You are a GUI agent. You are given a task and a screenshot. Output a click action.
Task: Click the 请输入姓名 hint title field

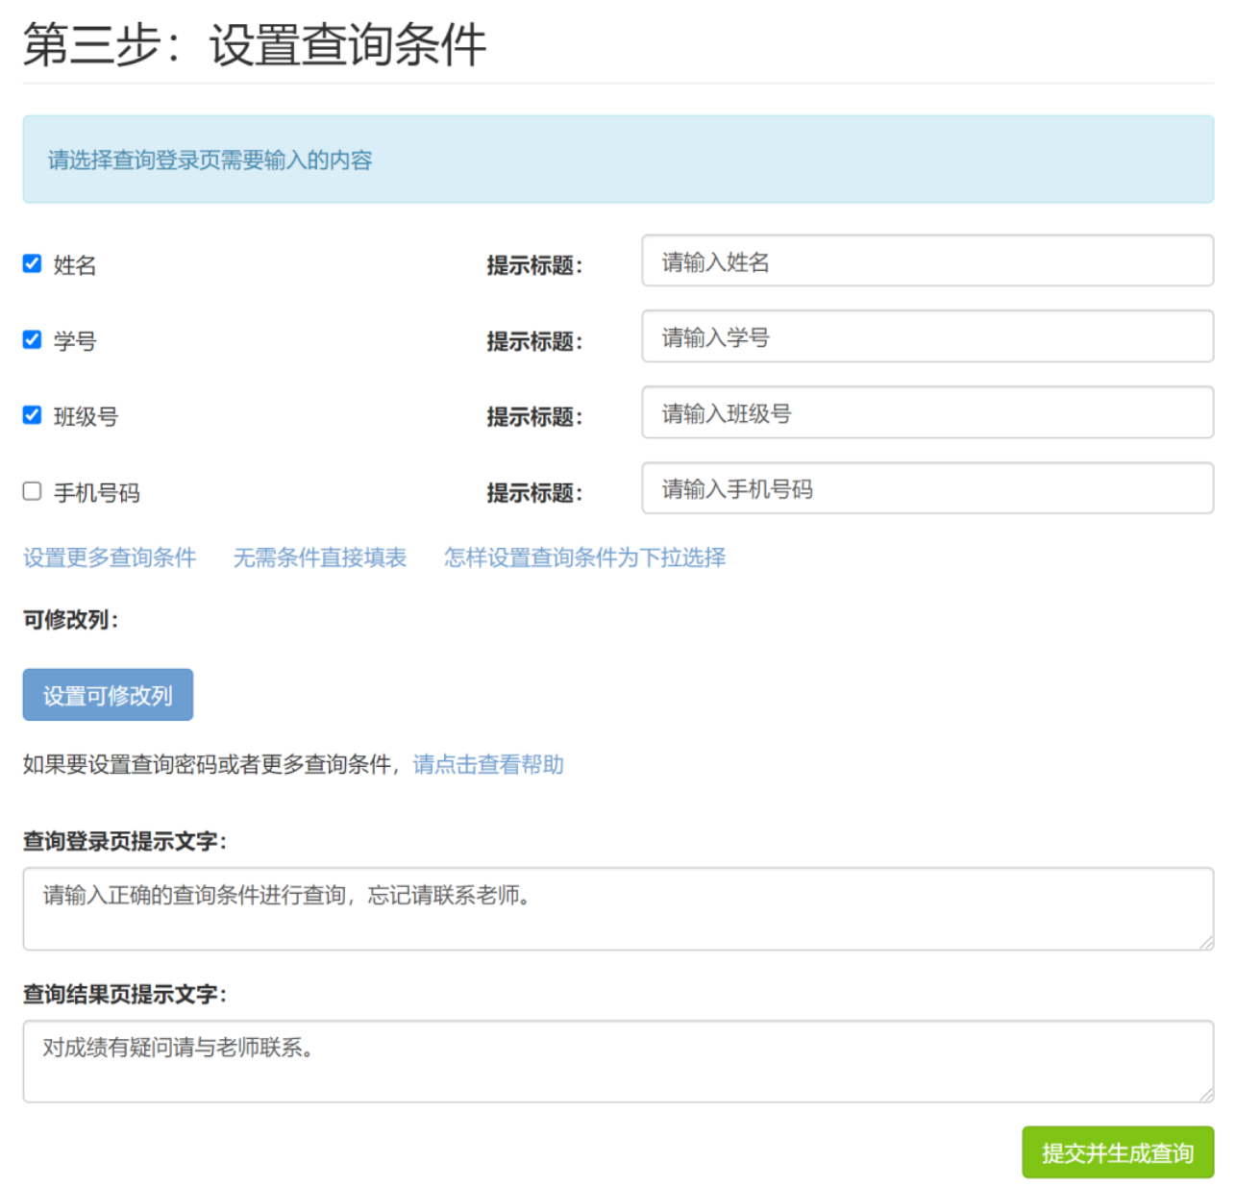927,260
